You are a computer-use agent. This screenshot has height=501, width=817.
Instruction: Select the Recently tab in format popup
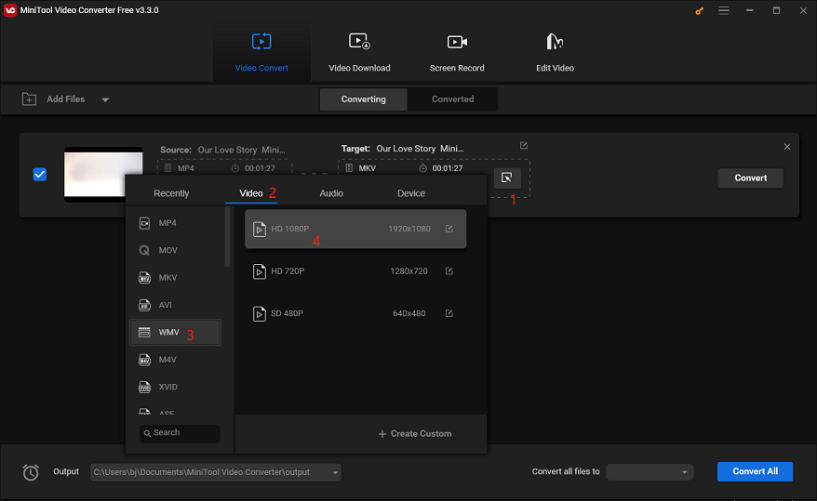tap(171, 193)
